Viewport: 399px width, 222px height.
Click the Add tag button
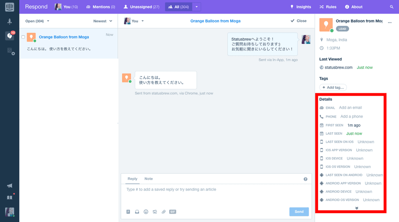point(333,87)
